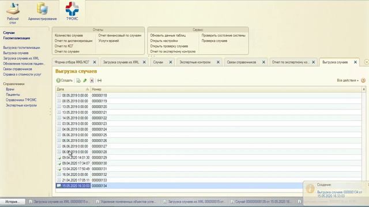
Task: Close the Экспертные контроли tab
Action: coord(218,62)
